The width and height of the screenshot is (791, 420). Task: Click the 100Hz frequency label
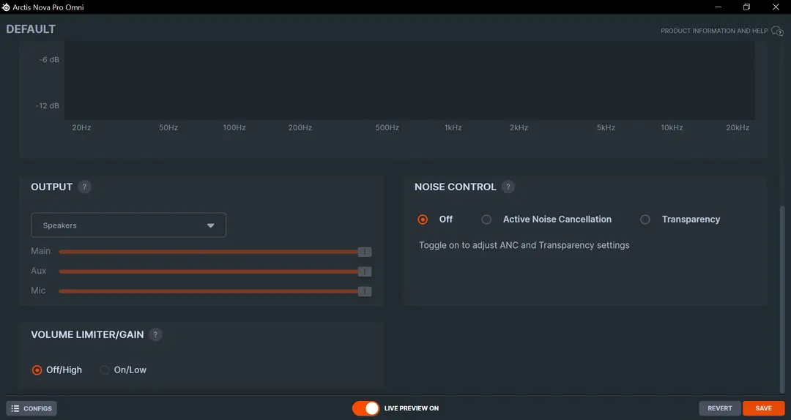234,127
